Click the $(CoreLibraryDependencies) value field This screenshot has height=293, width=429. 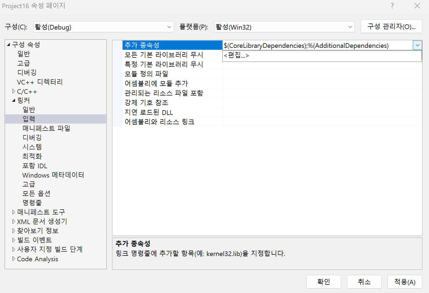click(x=318, y=45)
